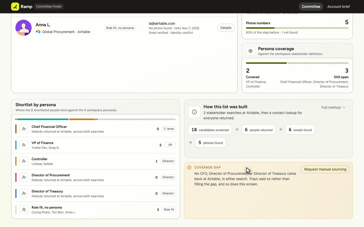
Task: Click Request manual sourcing
Action: click(x=325, y=169)
